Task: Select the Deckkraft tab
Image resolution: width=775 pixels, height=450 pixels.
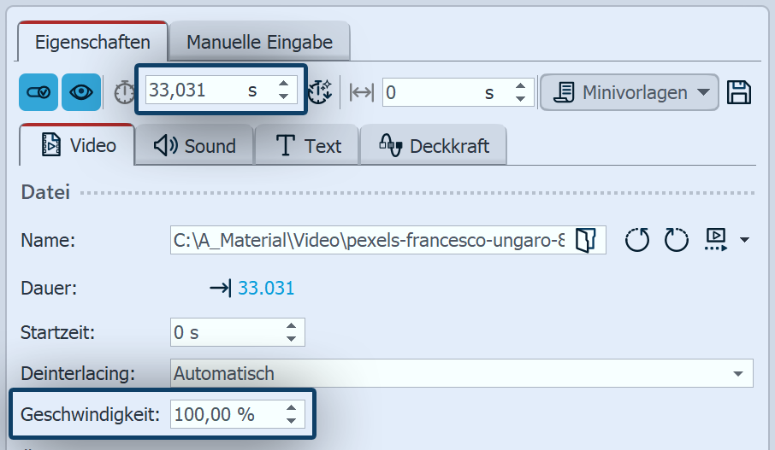Action: click(434, 146)
